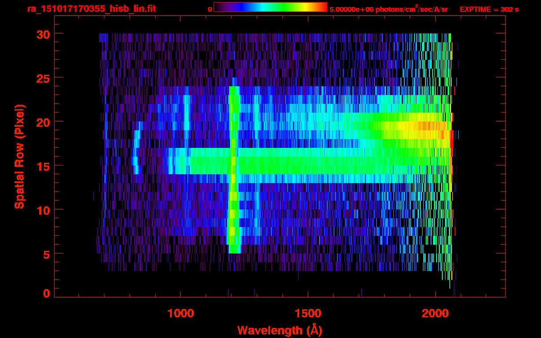
Task: Click the filename ra_151017170355_hisb_lin.fit
Action: point(91,8)
